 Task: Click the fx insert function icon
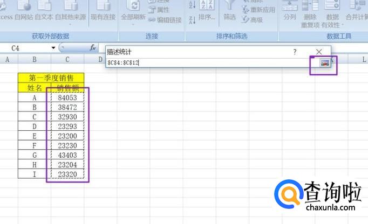coord(93,48)
